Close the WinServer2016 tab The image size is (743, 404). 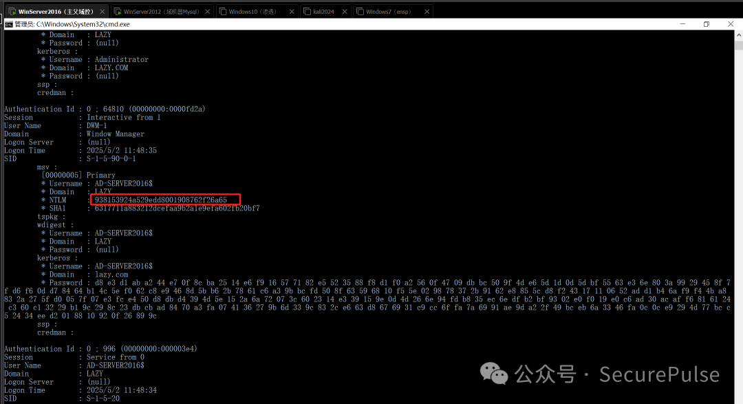[x=102, y=12]
